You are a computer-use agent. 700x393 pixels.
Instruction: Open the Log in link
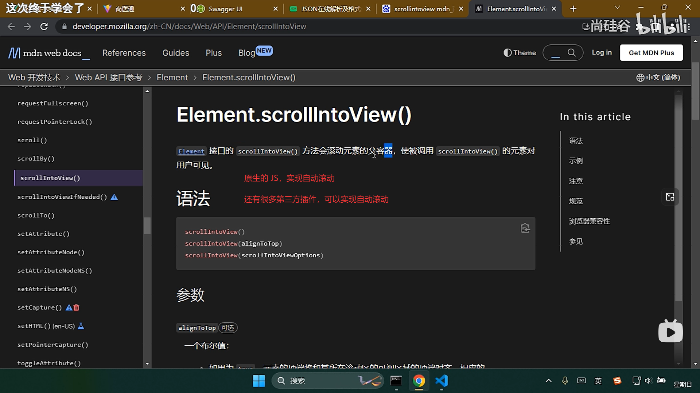click(602, 52)
